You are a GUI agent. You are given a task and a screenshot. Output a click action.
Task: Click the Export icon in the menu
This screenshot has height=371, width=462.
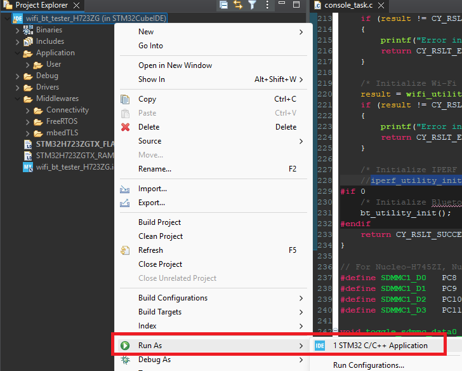(125, 203)
